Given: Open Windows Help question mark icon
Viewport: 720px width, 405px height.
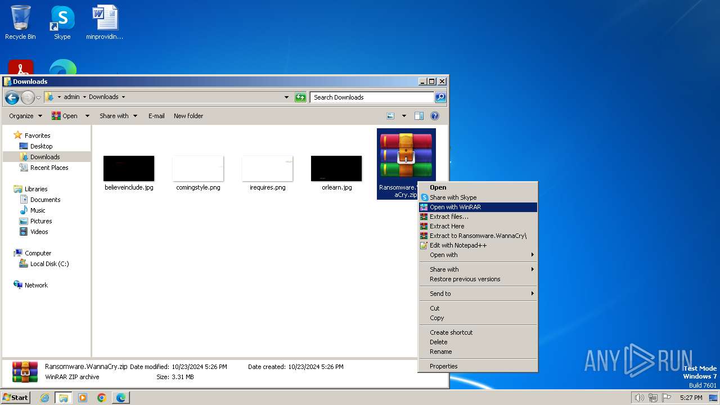Looking at the screenshot, I should point(434,116).
